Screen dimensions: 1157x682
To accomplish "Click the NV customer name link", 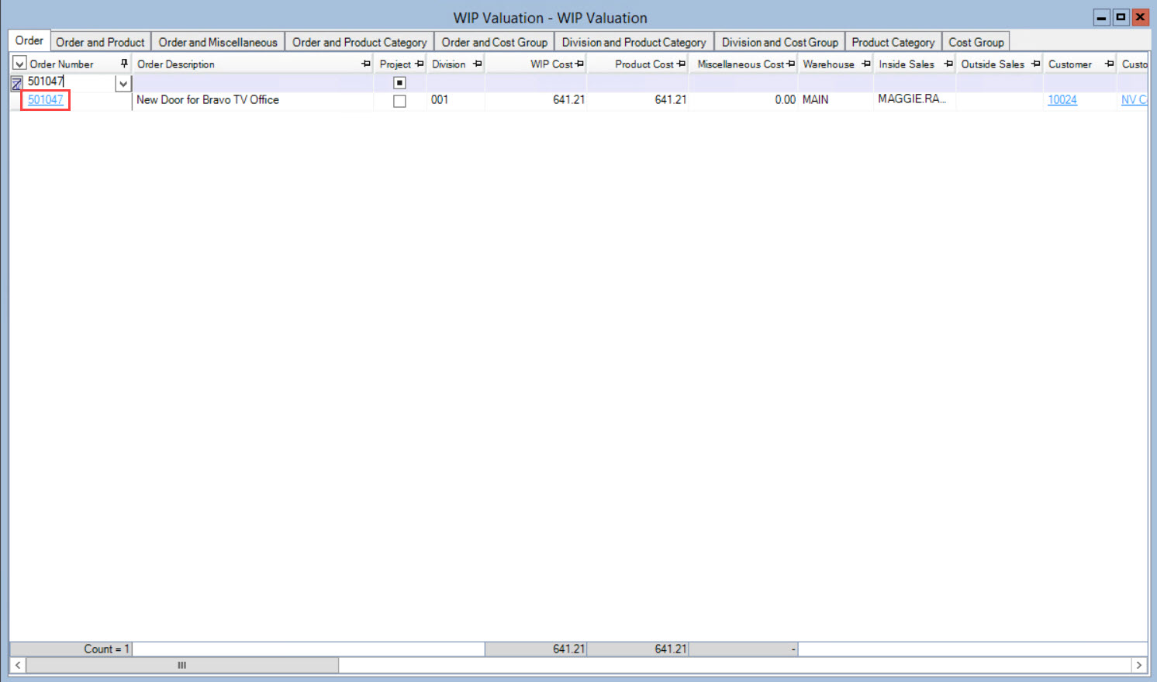I will 1134,99.
